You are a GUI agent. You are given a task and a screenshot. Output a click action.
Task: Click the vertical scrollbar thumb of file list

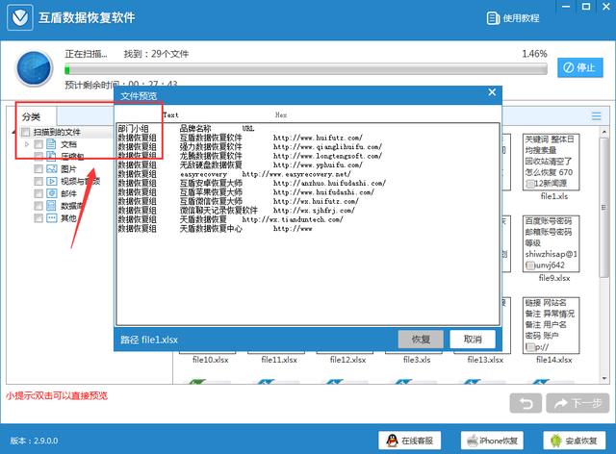coord(604,208)
